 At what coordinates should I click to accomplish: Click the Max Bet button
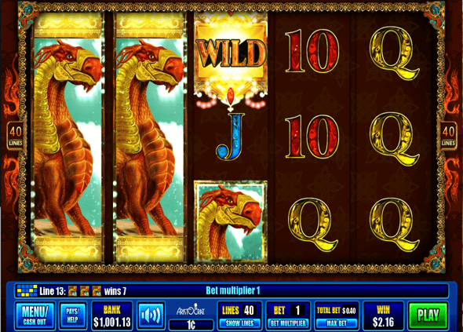point(337,323)
